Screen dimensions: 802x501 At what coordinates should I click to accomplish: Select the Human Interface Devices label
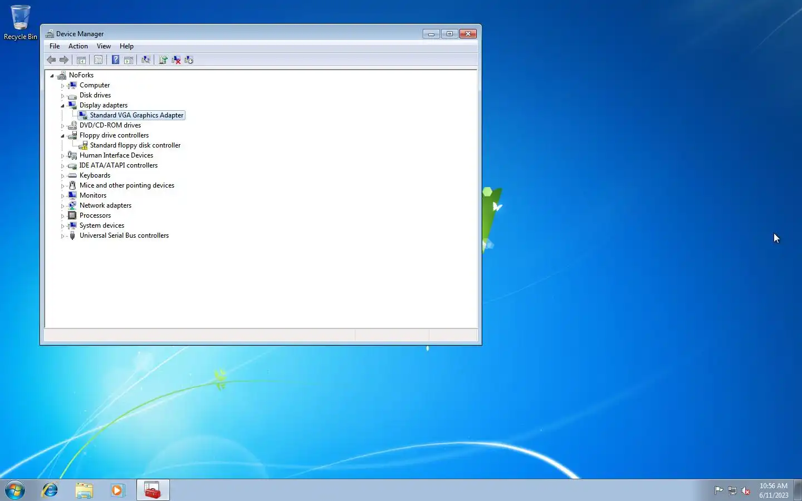116,155
